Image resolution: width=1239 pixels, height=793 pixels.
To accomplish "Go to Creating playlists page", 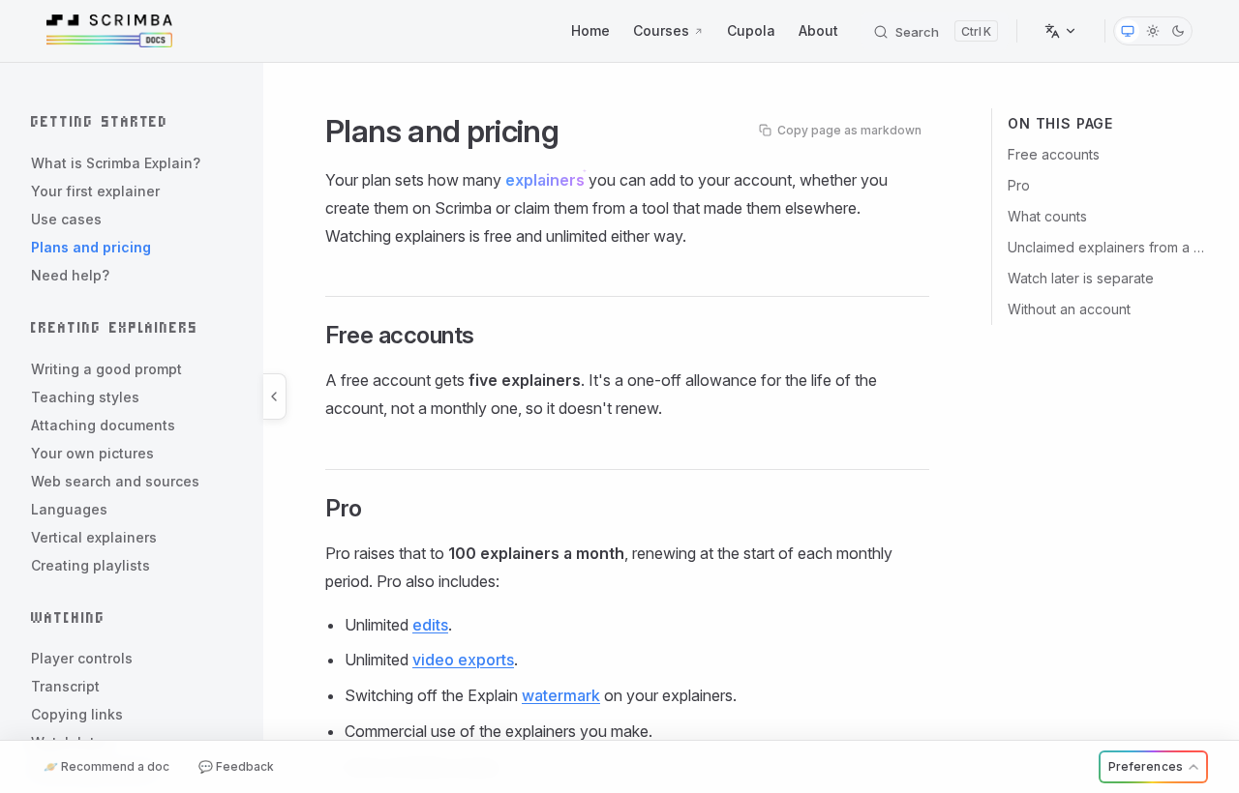I will pos(90,566).
